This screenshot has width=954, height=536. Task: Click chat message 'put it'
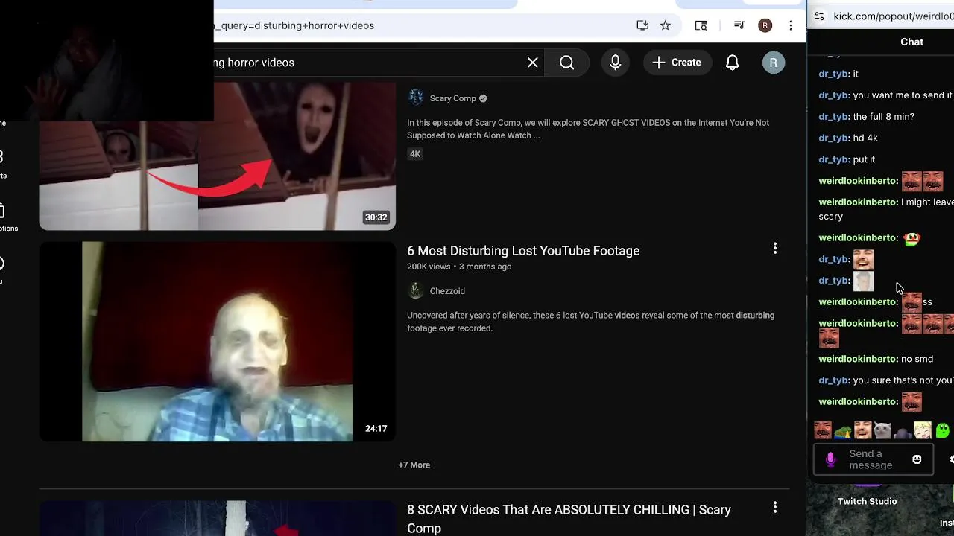click(x=864, y=159)
